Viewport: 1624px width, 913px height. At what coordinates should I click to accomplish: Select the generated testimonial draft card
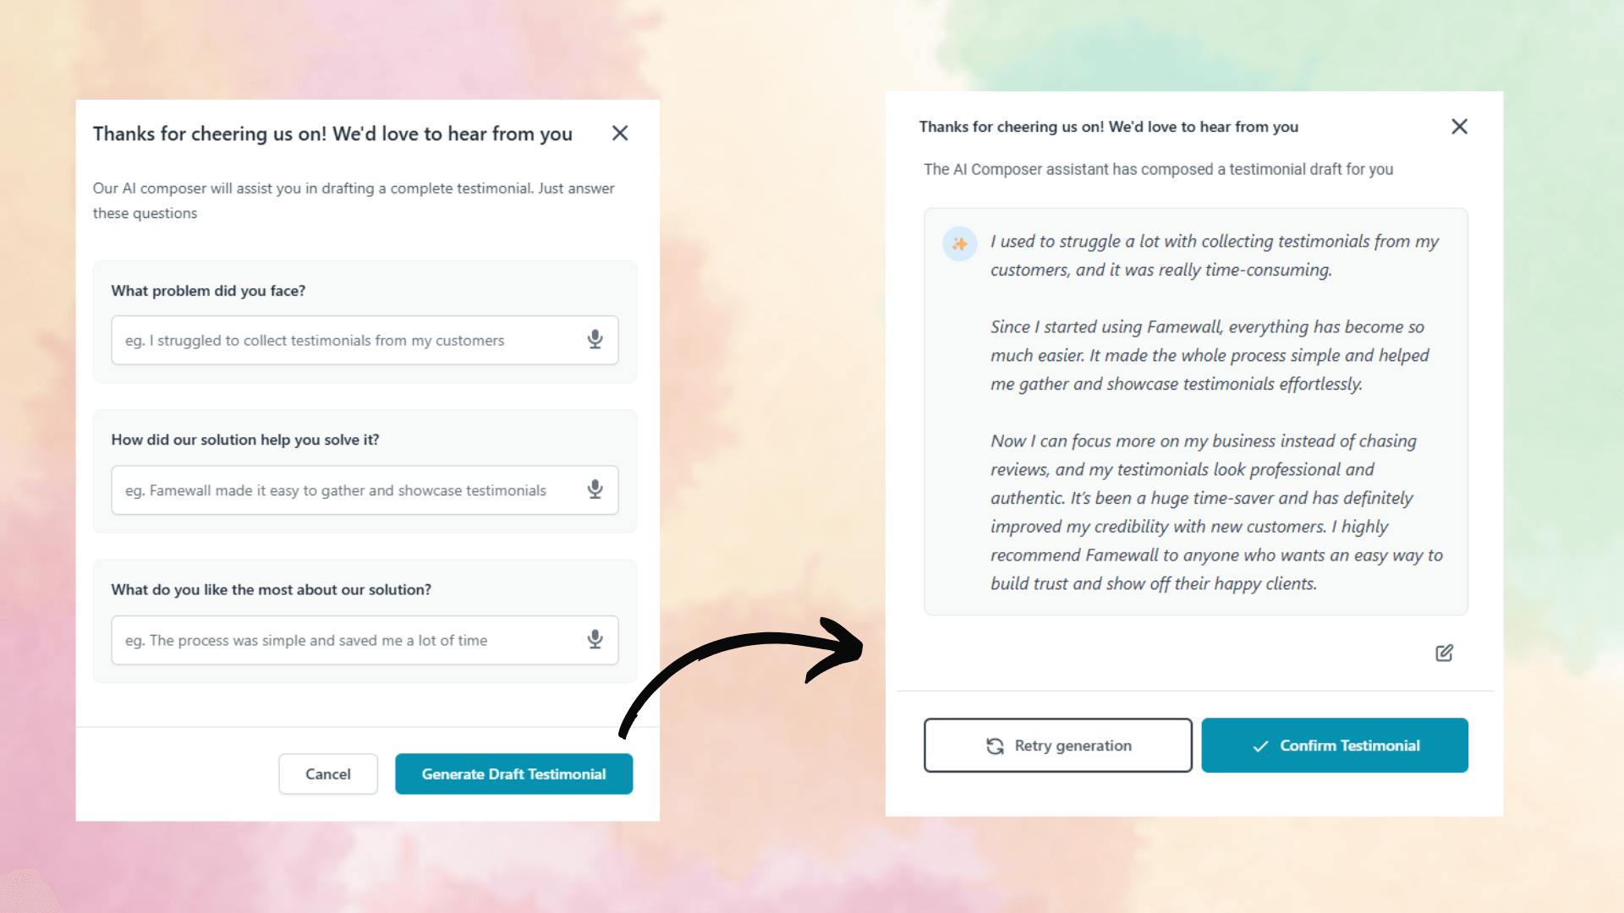point(1196,412)
